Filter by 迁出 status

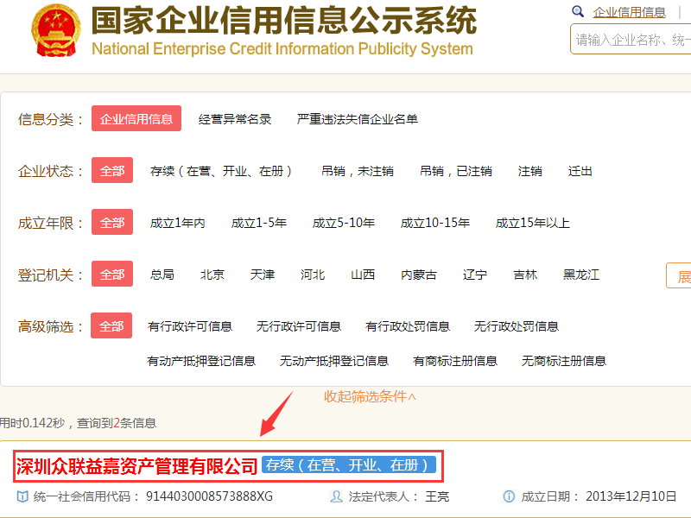point(580,171)
